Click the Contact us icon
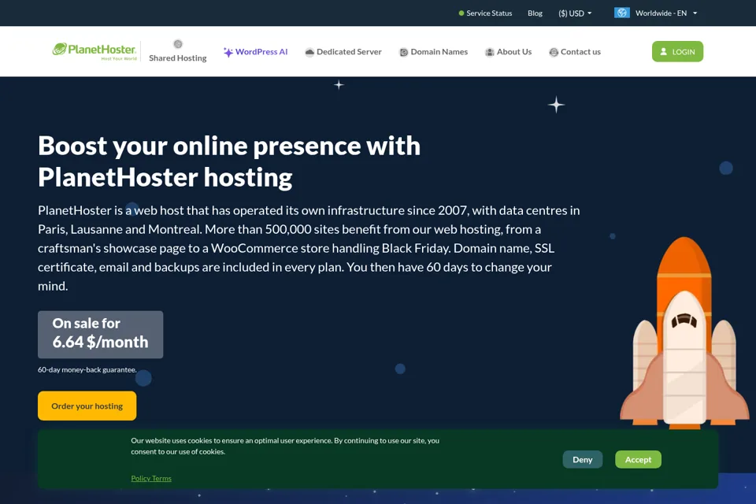This screenshot has width=756, height=504. point(554,52)
